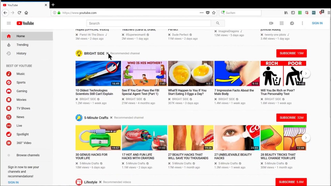
Task: Open the upload video camera icon
Action: point(271,23)
